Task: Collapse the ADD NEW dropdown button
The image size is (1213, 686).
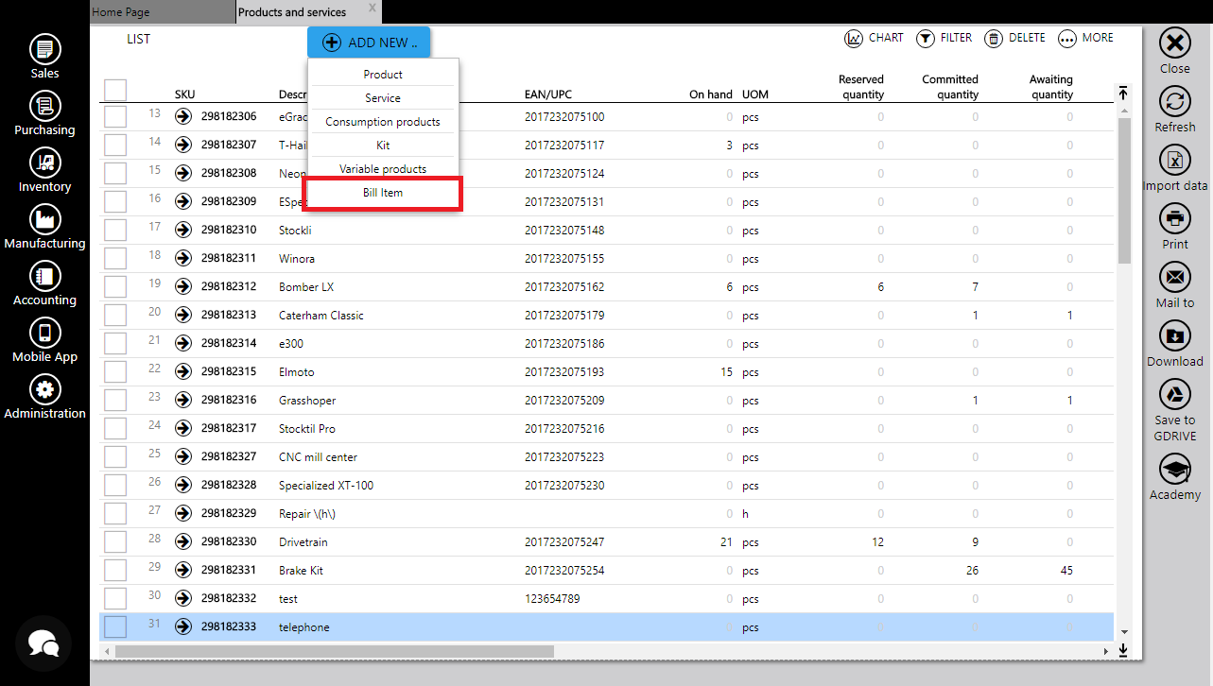Action: (369, 43)
